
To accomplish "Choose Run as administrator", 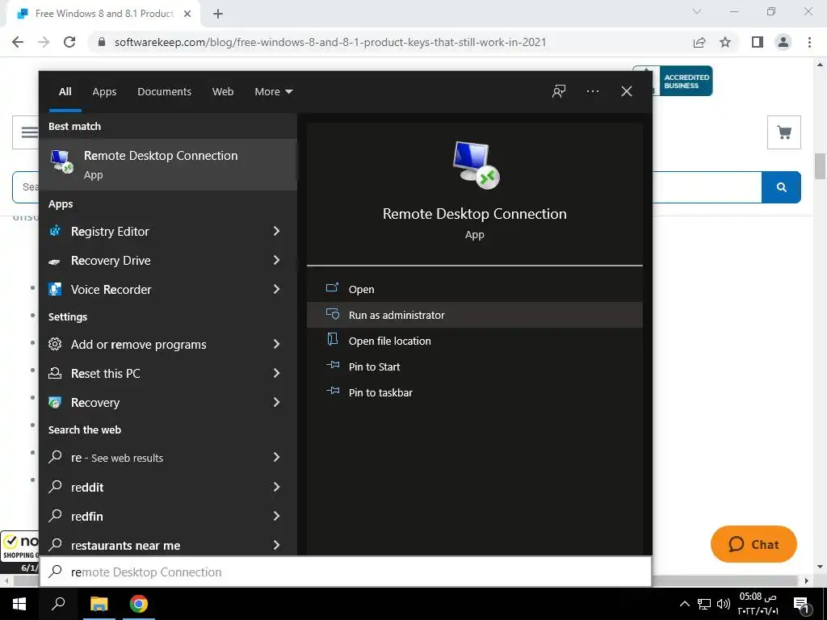I will click(475, 315).
